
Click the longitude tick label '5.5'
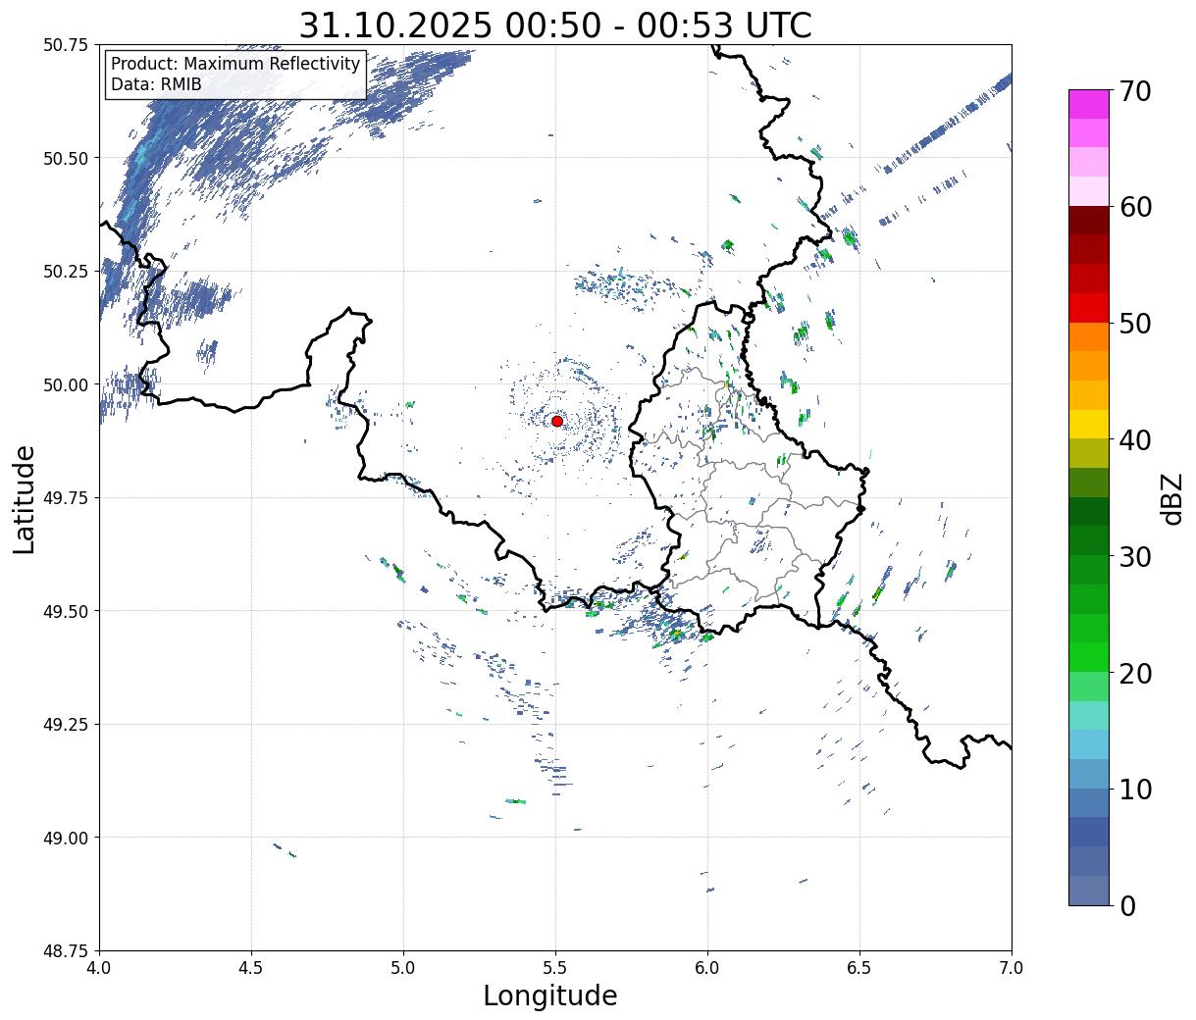(x=555, y=968)
